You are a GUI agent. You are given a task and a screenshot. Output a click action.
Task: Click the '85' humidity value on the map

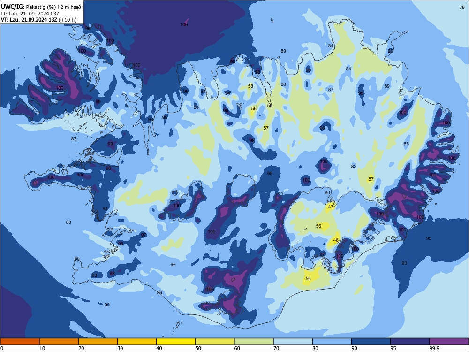pos(406,144)
